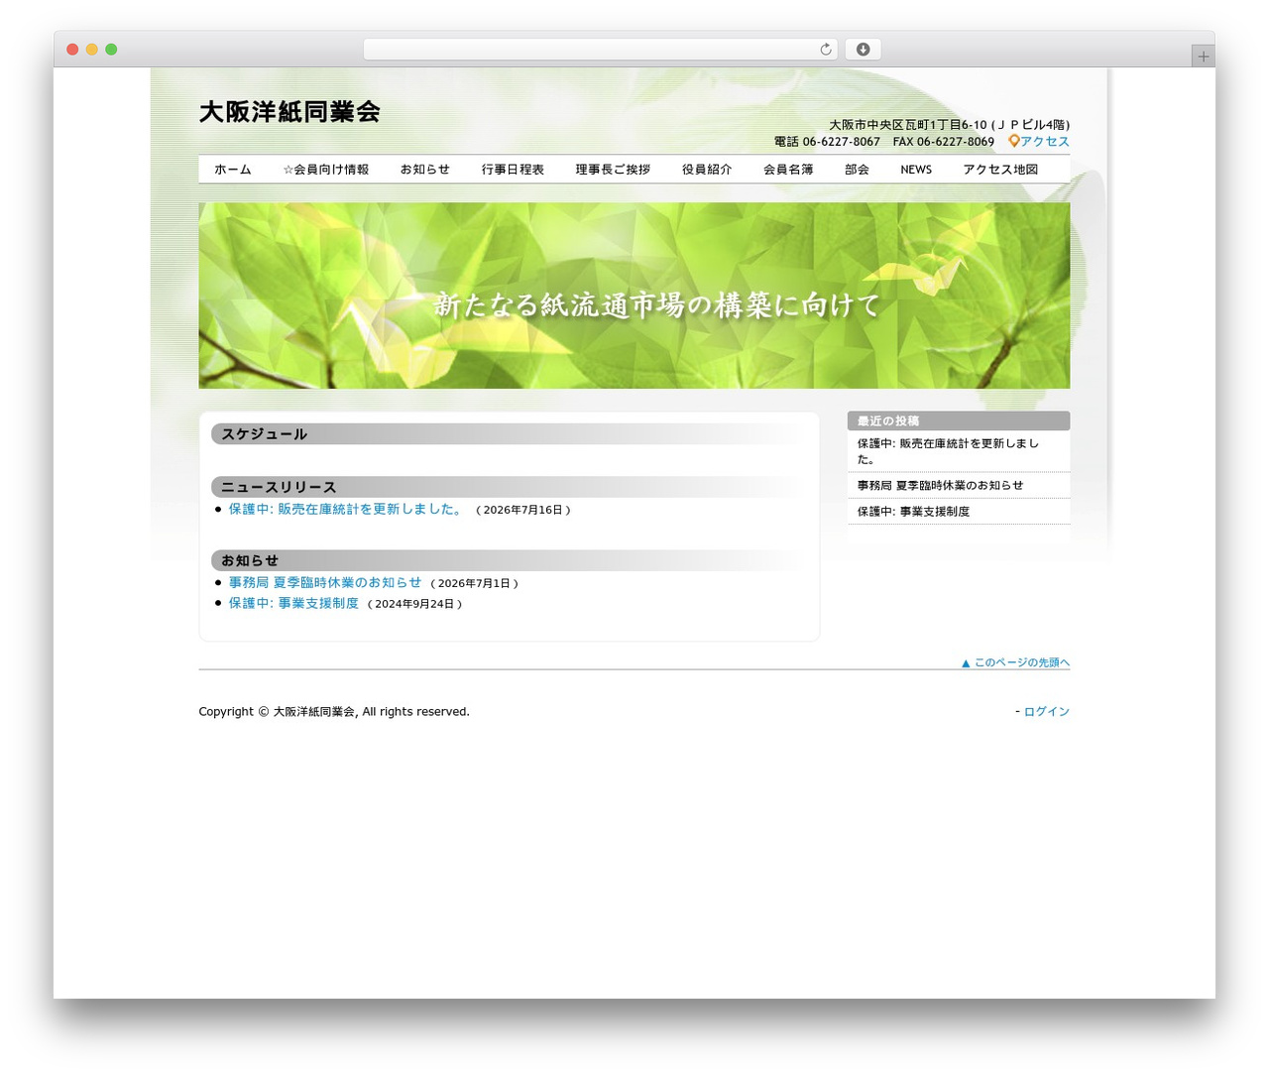1269x1075 pixels.
Task: Click the FAX number 06-6227-8069
Action: (956, 142)
